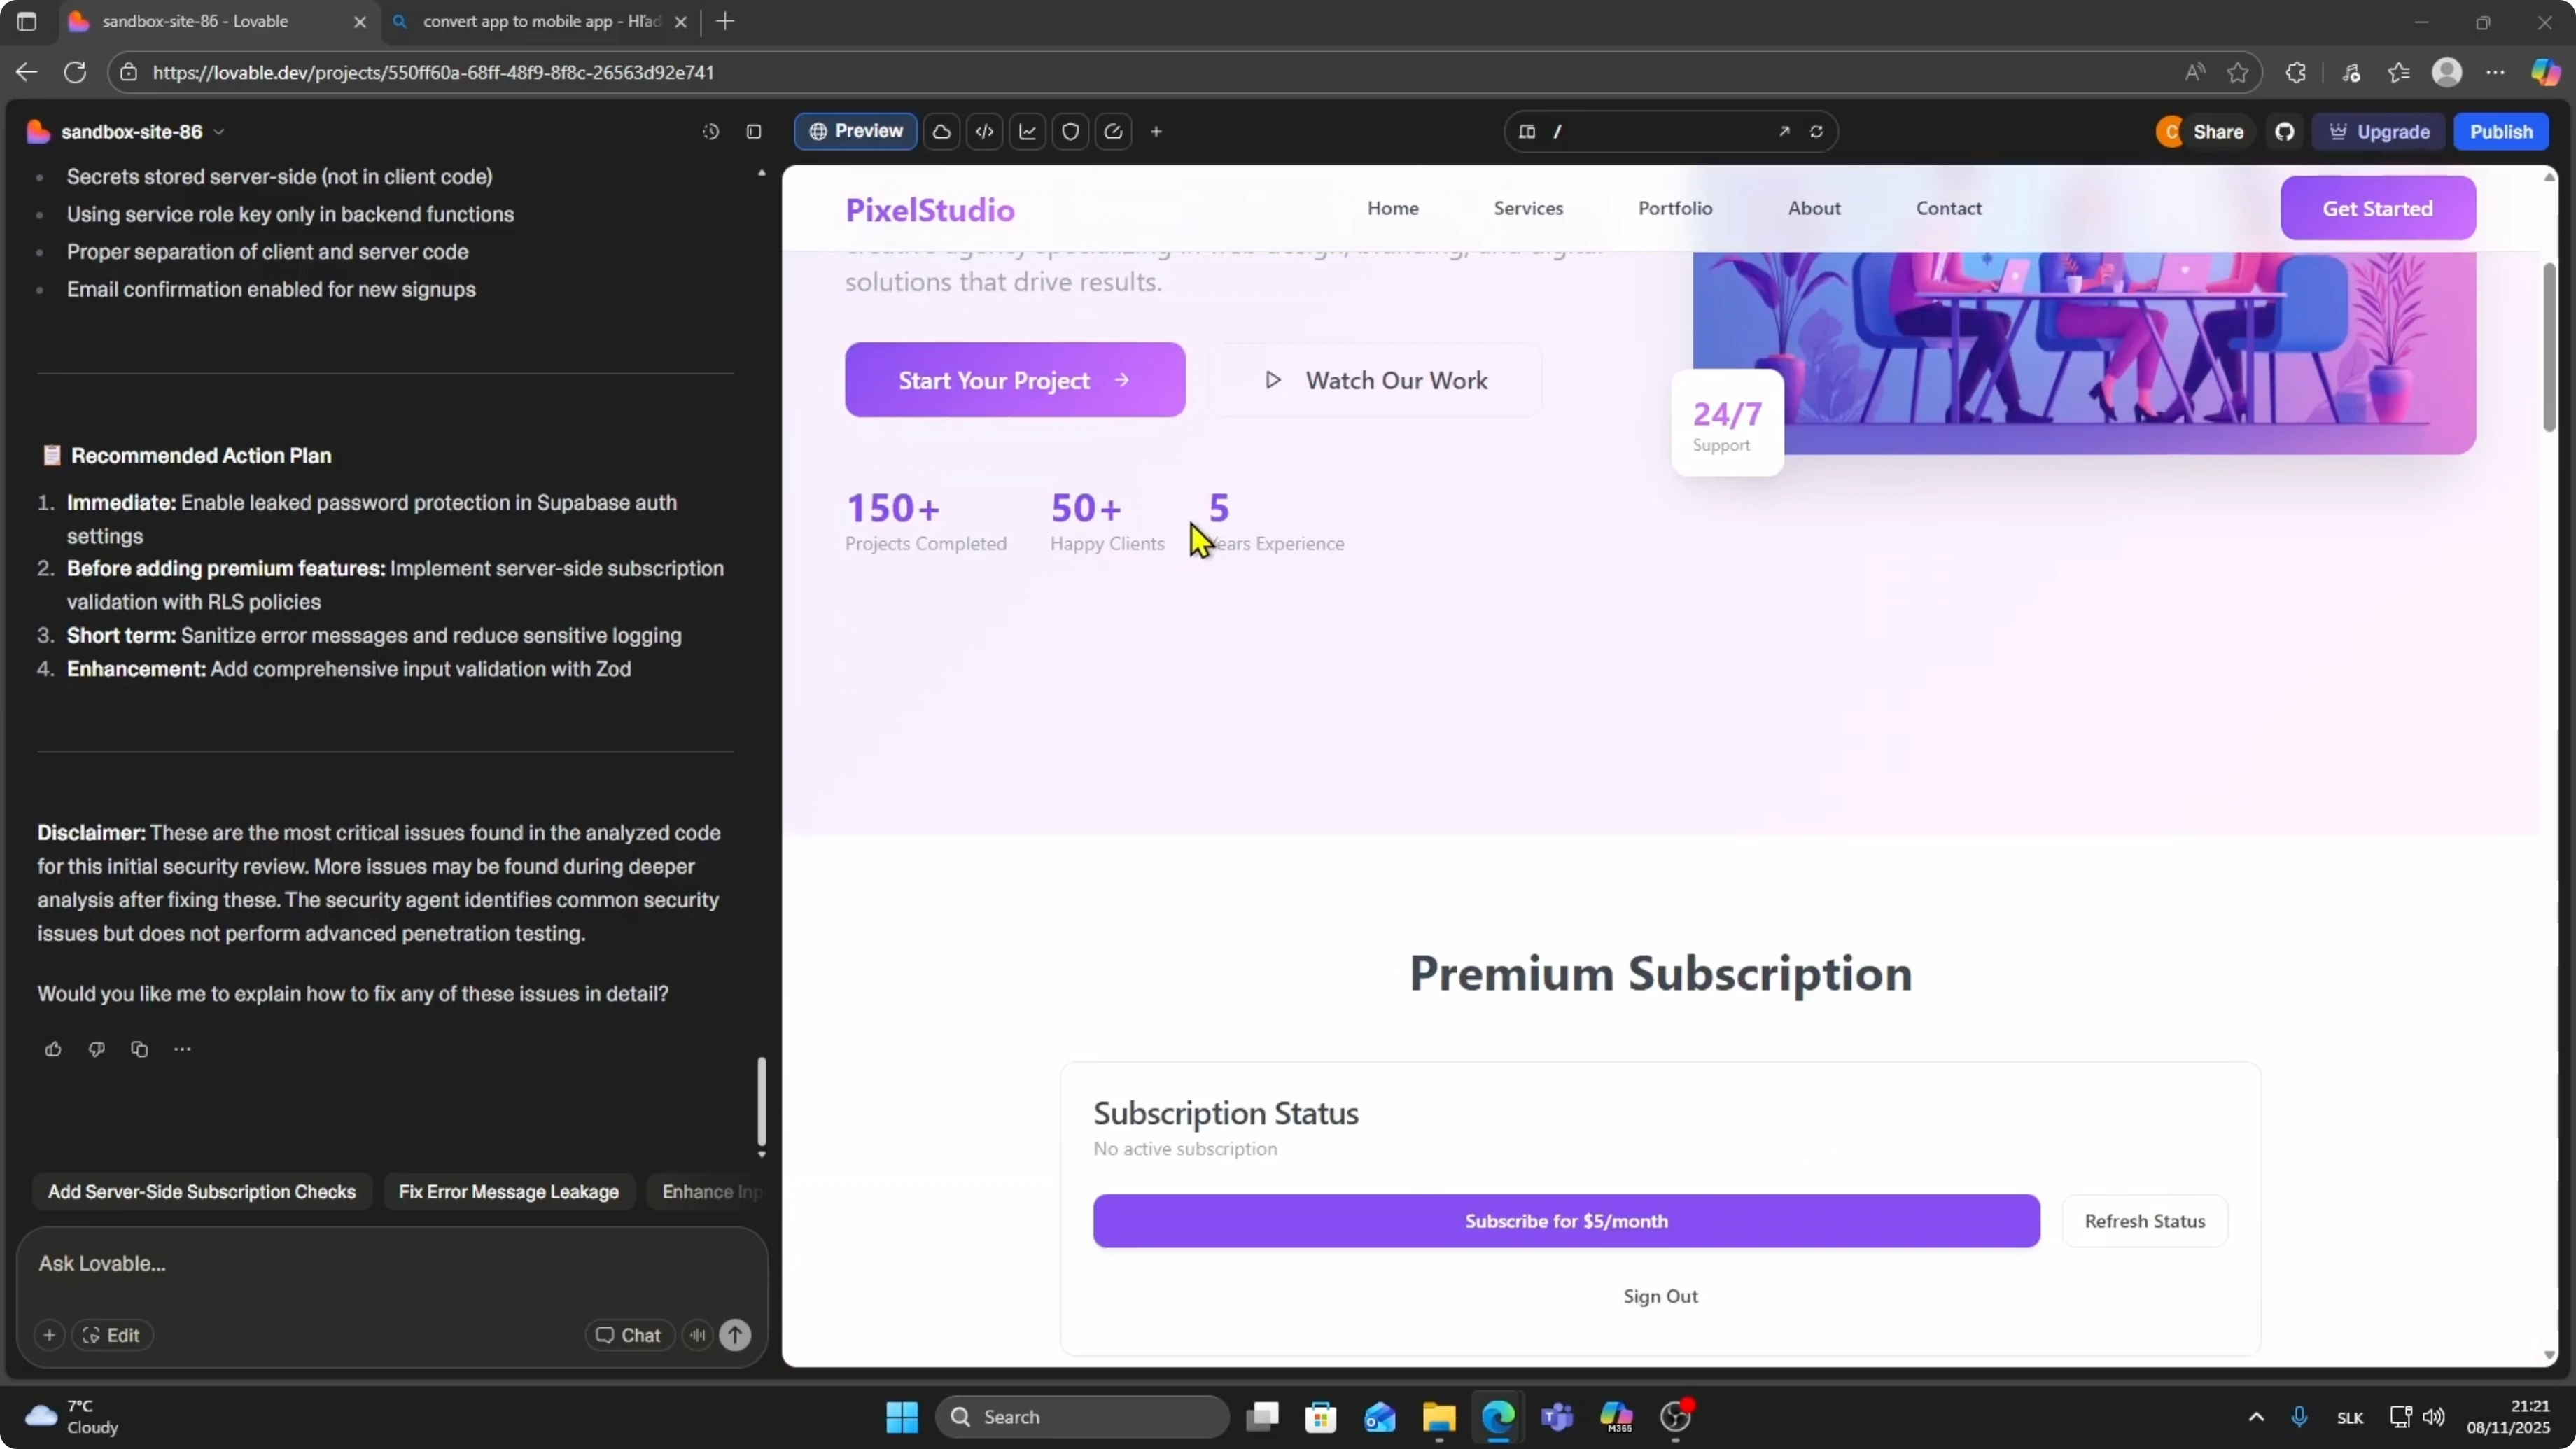Switch to the Preview tab
This screenshot has height=1449, width=2576.
click(856, 131)
